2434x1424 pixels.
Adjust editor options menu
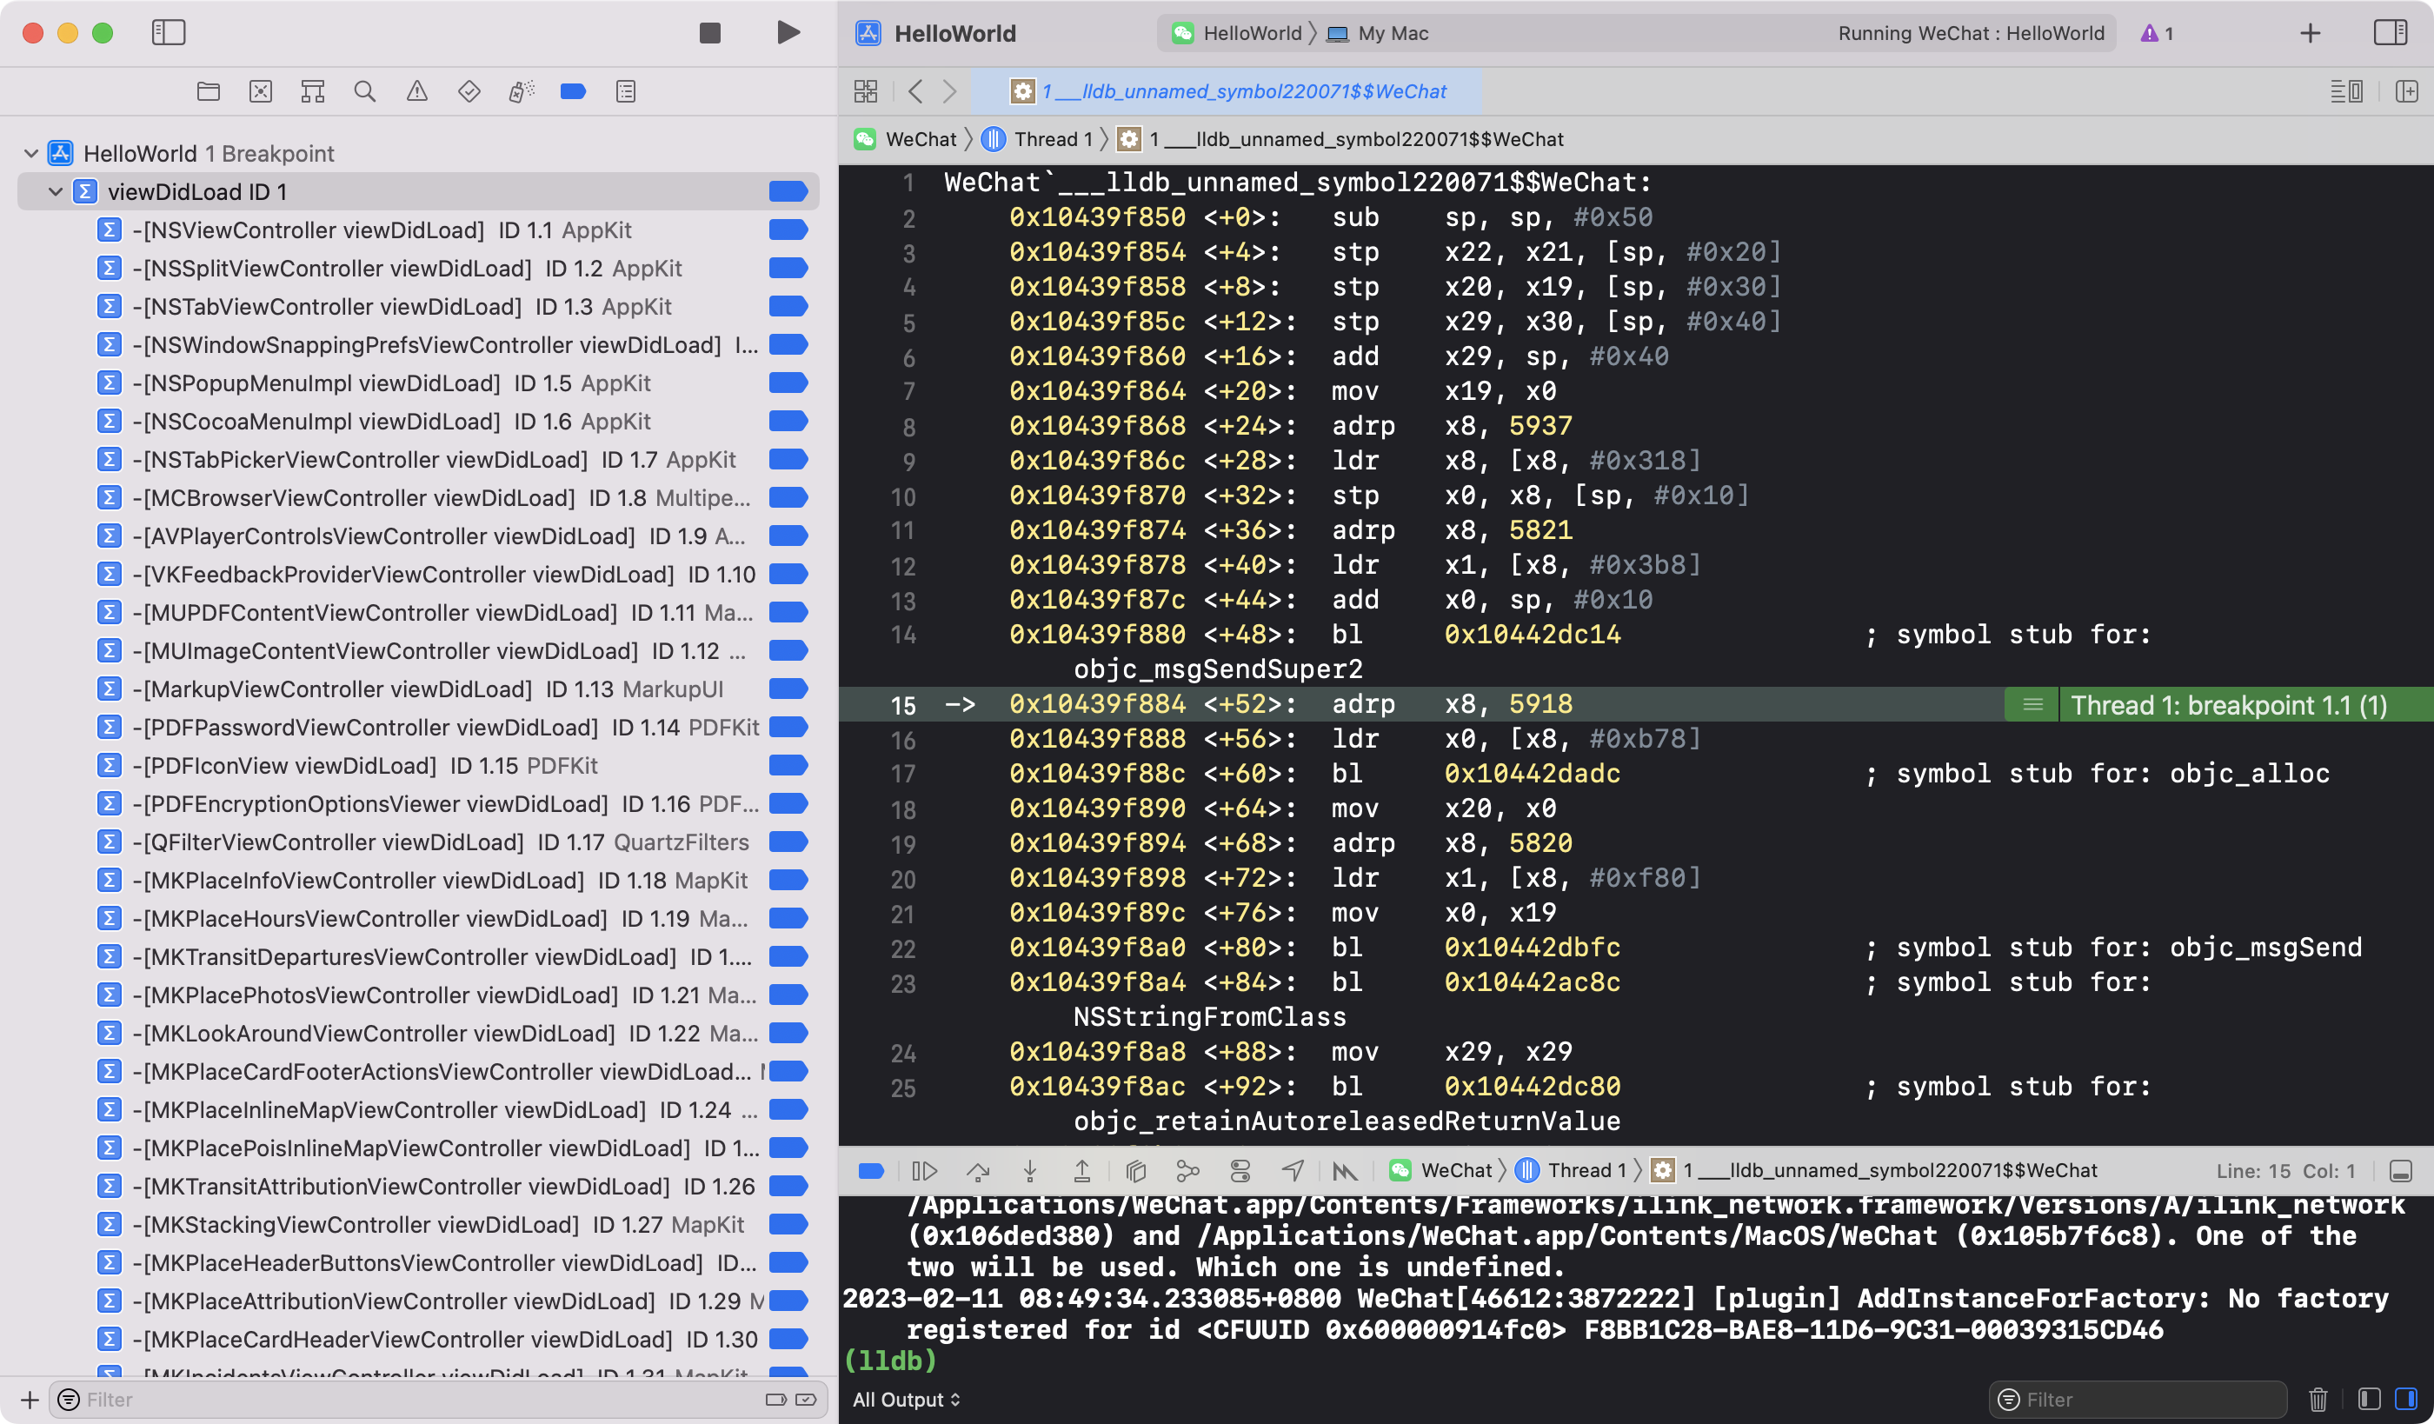pyautogui.click(x=2347, y=92)
